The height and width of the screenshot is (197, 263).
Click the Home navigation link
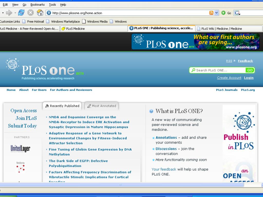11,90
